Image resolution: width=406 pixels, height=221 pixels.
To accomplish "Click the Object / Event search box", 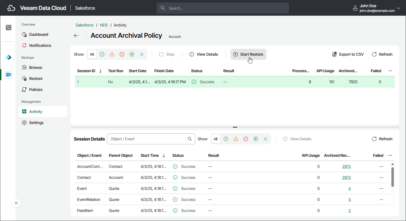I will pos(151,139).
